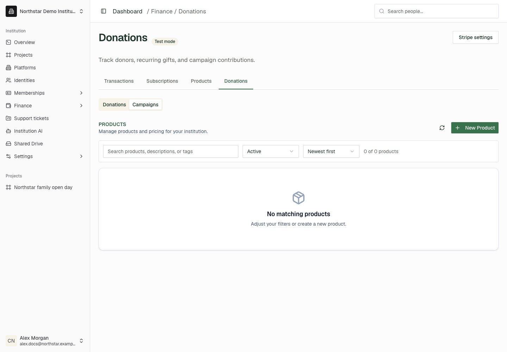Switch to the Products tab
507x352 pixels.
coord(201,81)
